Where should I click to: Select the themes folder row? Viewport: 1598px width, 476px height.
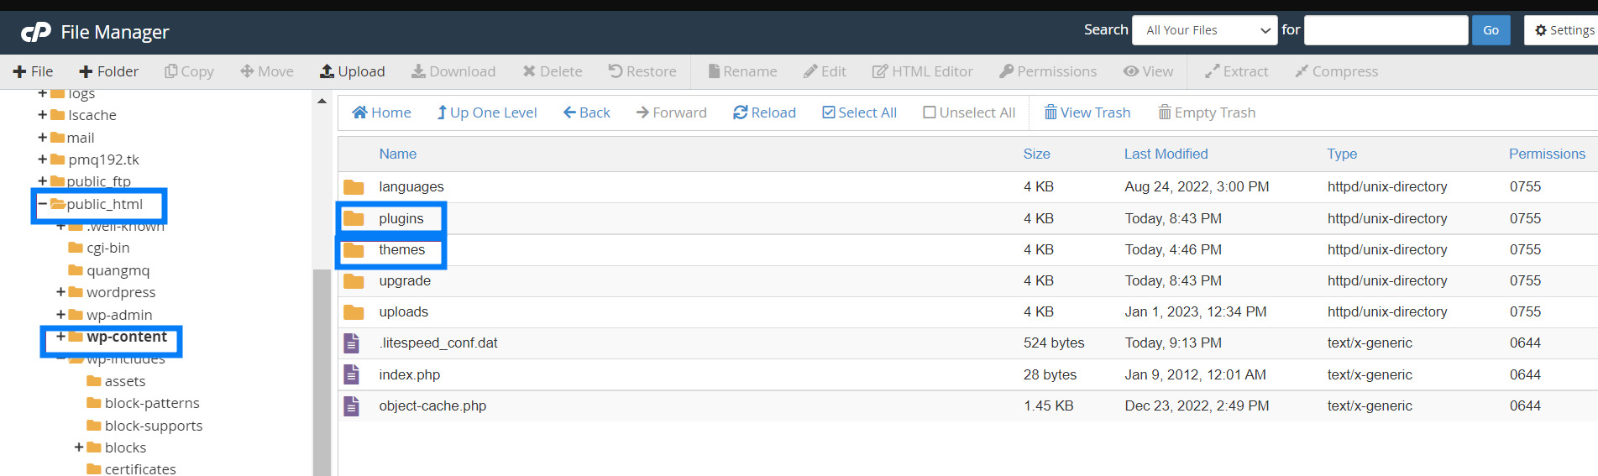967,249
